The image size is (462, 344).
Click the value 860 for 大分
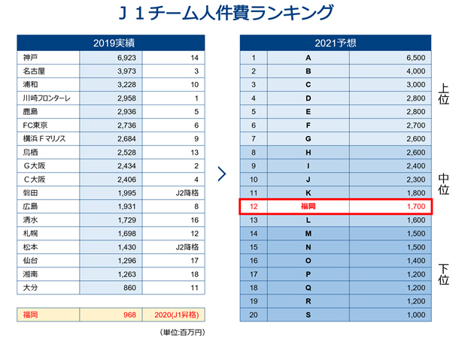tap(129, 288)
